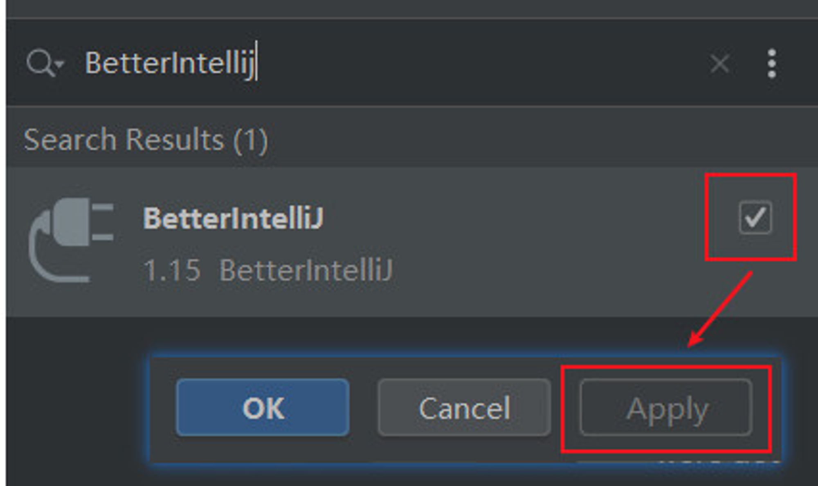Click the Search Results (1) header
Image resolution: width=818 pixels, height=486 pixels.
tap(146, 140)
